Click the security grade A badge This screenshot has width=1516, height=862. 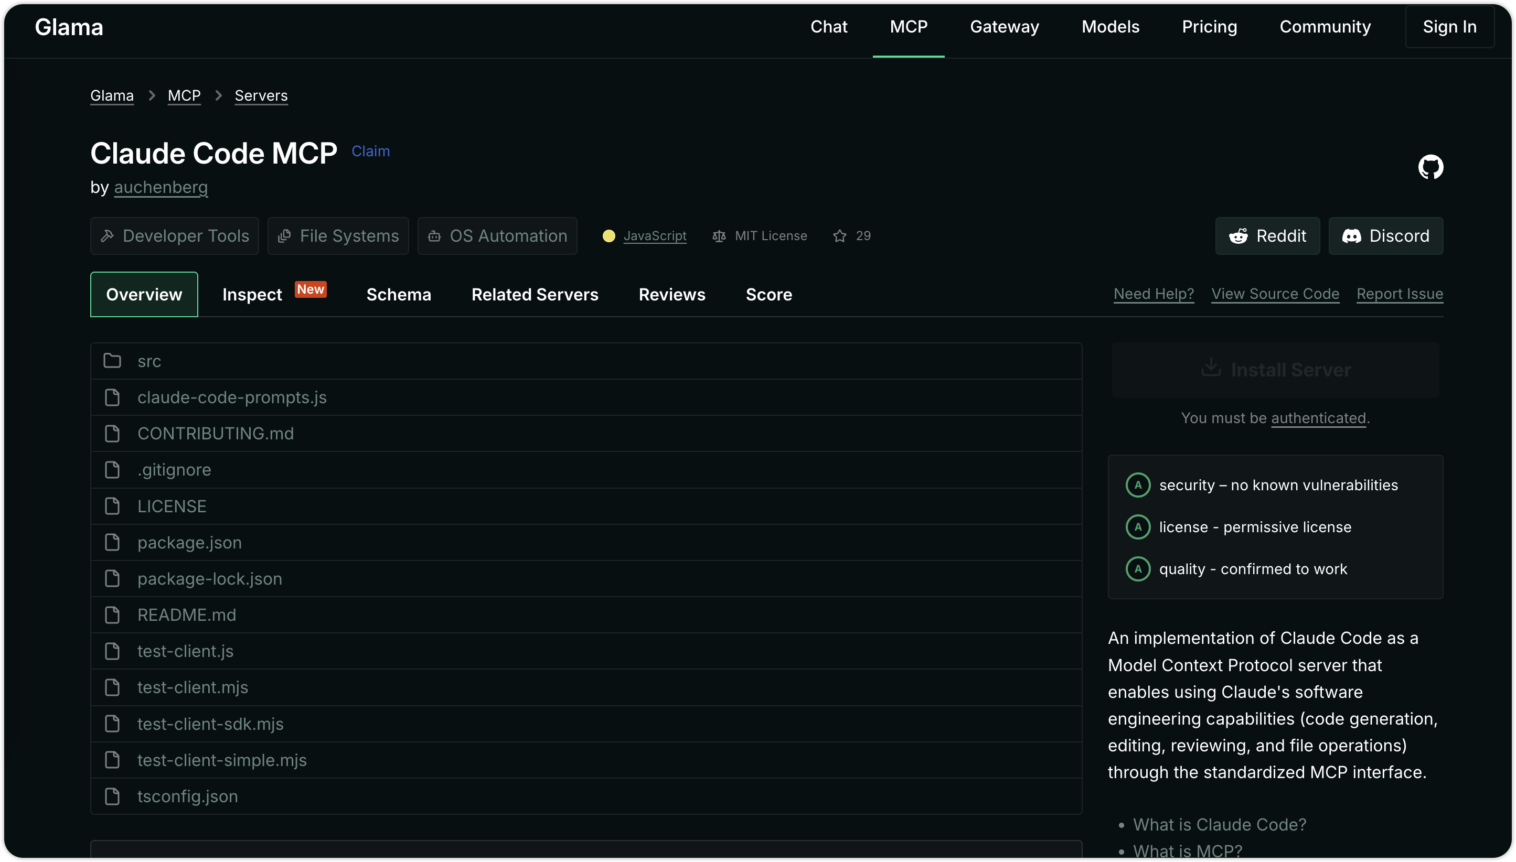pyautogui.click(x=1138, y=485)
